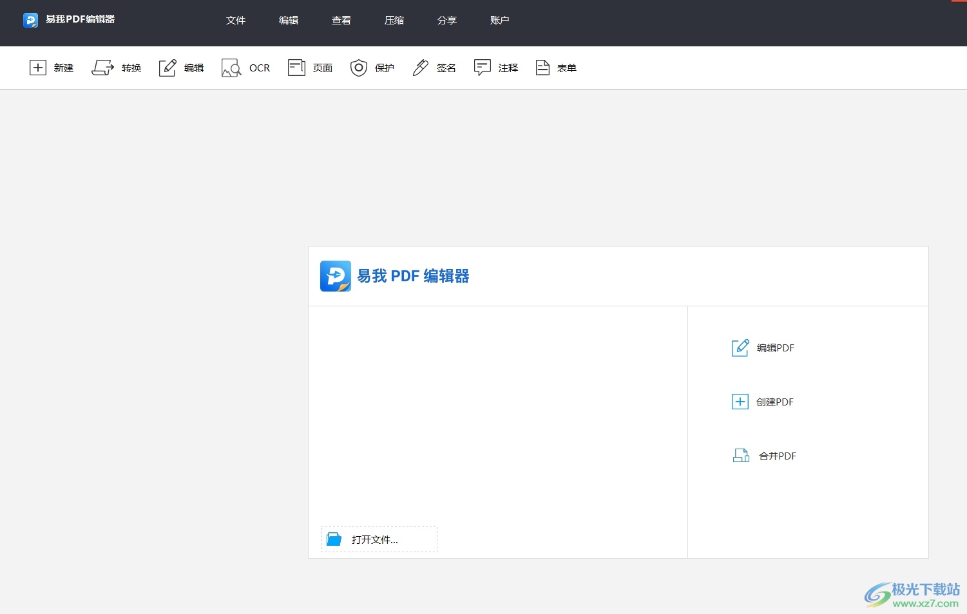Click the 页面 toolbar label
Screen dimensions: 967x614
click(323, 68)
